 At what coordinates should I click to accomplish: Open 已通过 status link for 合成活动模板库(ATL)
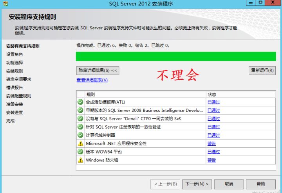point(214,102)
